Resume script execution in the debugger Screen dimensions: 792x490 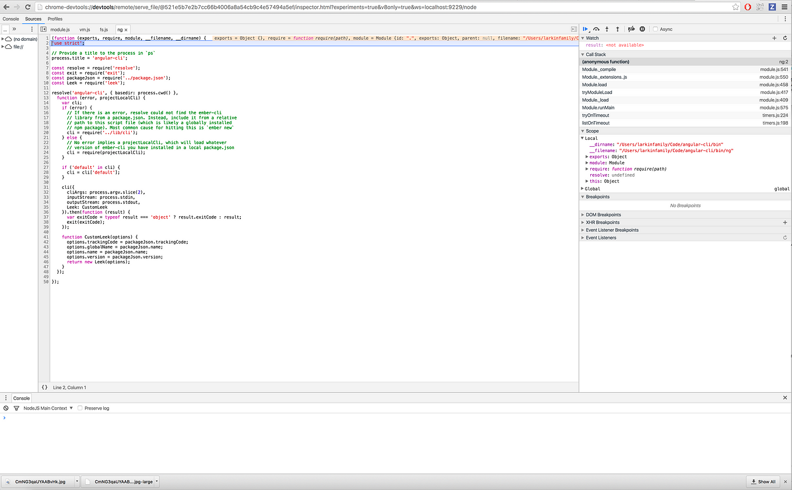point(586,29)
